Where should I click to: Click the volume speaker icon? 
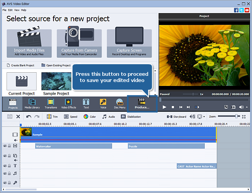[241, 107]
